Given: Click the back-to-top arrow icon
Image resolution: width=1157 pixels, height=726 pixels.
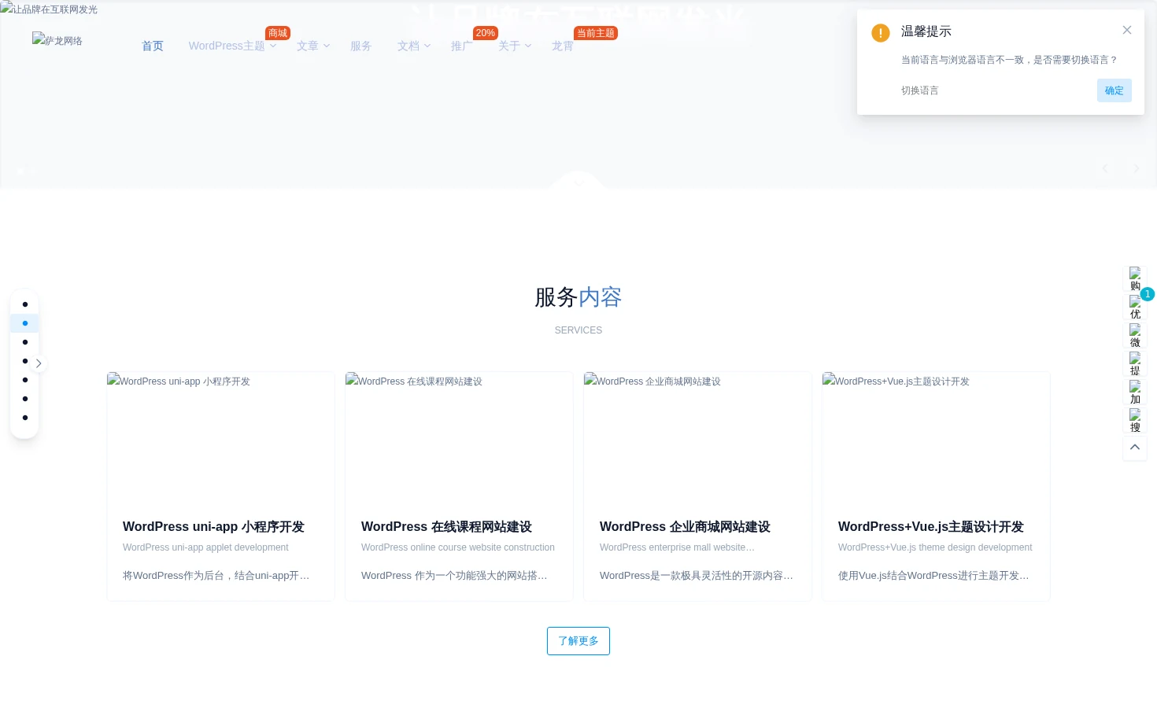Looking at the screenshot, I should point(1135,447).
